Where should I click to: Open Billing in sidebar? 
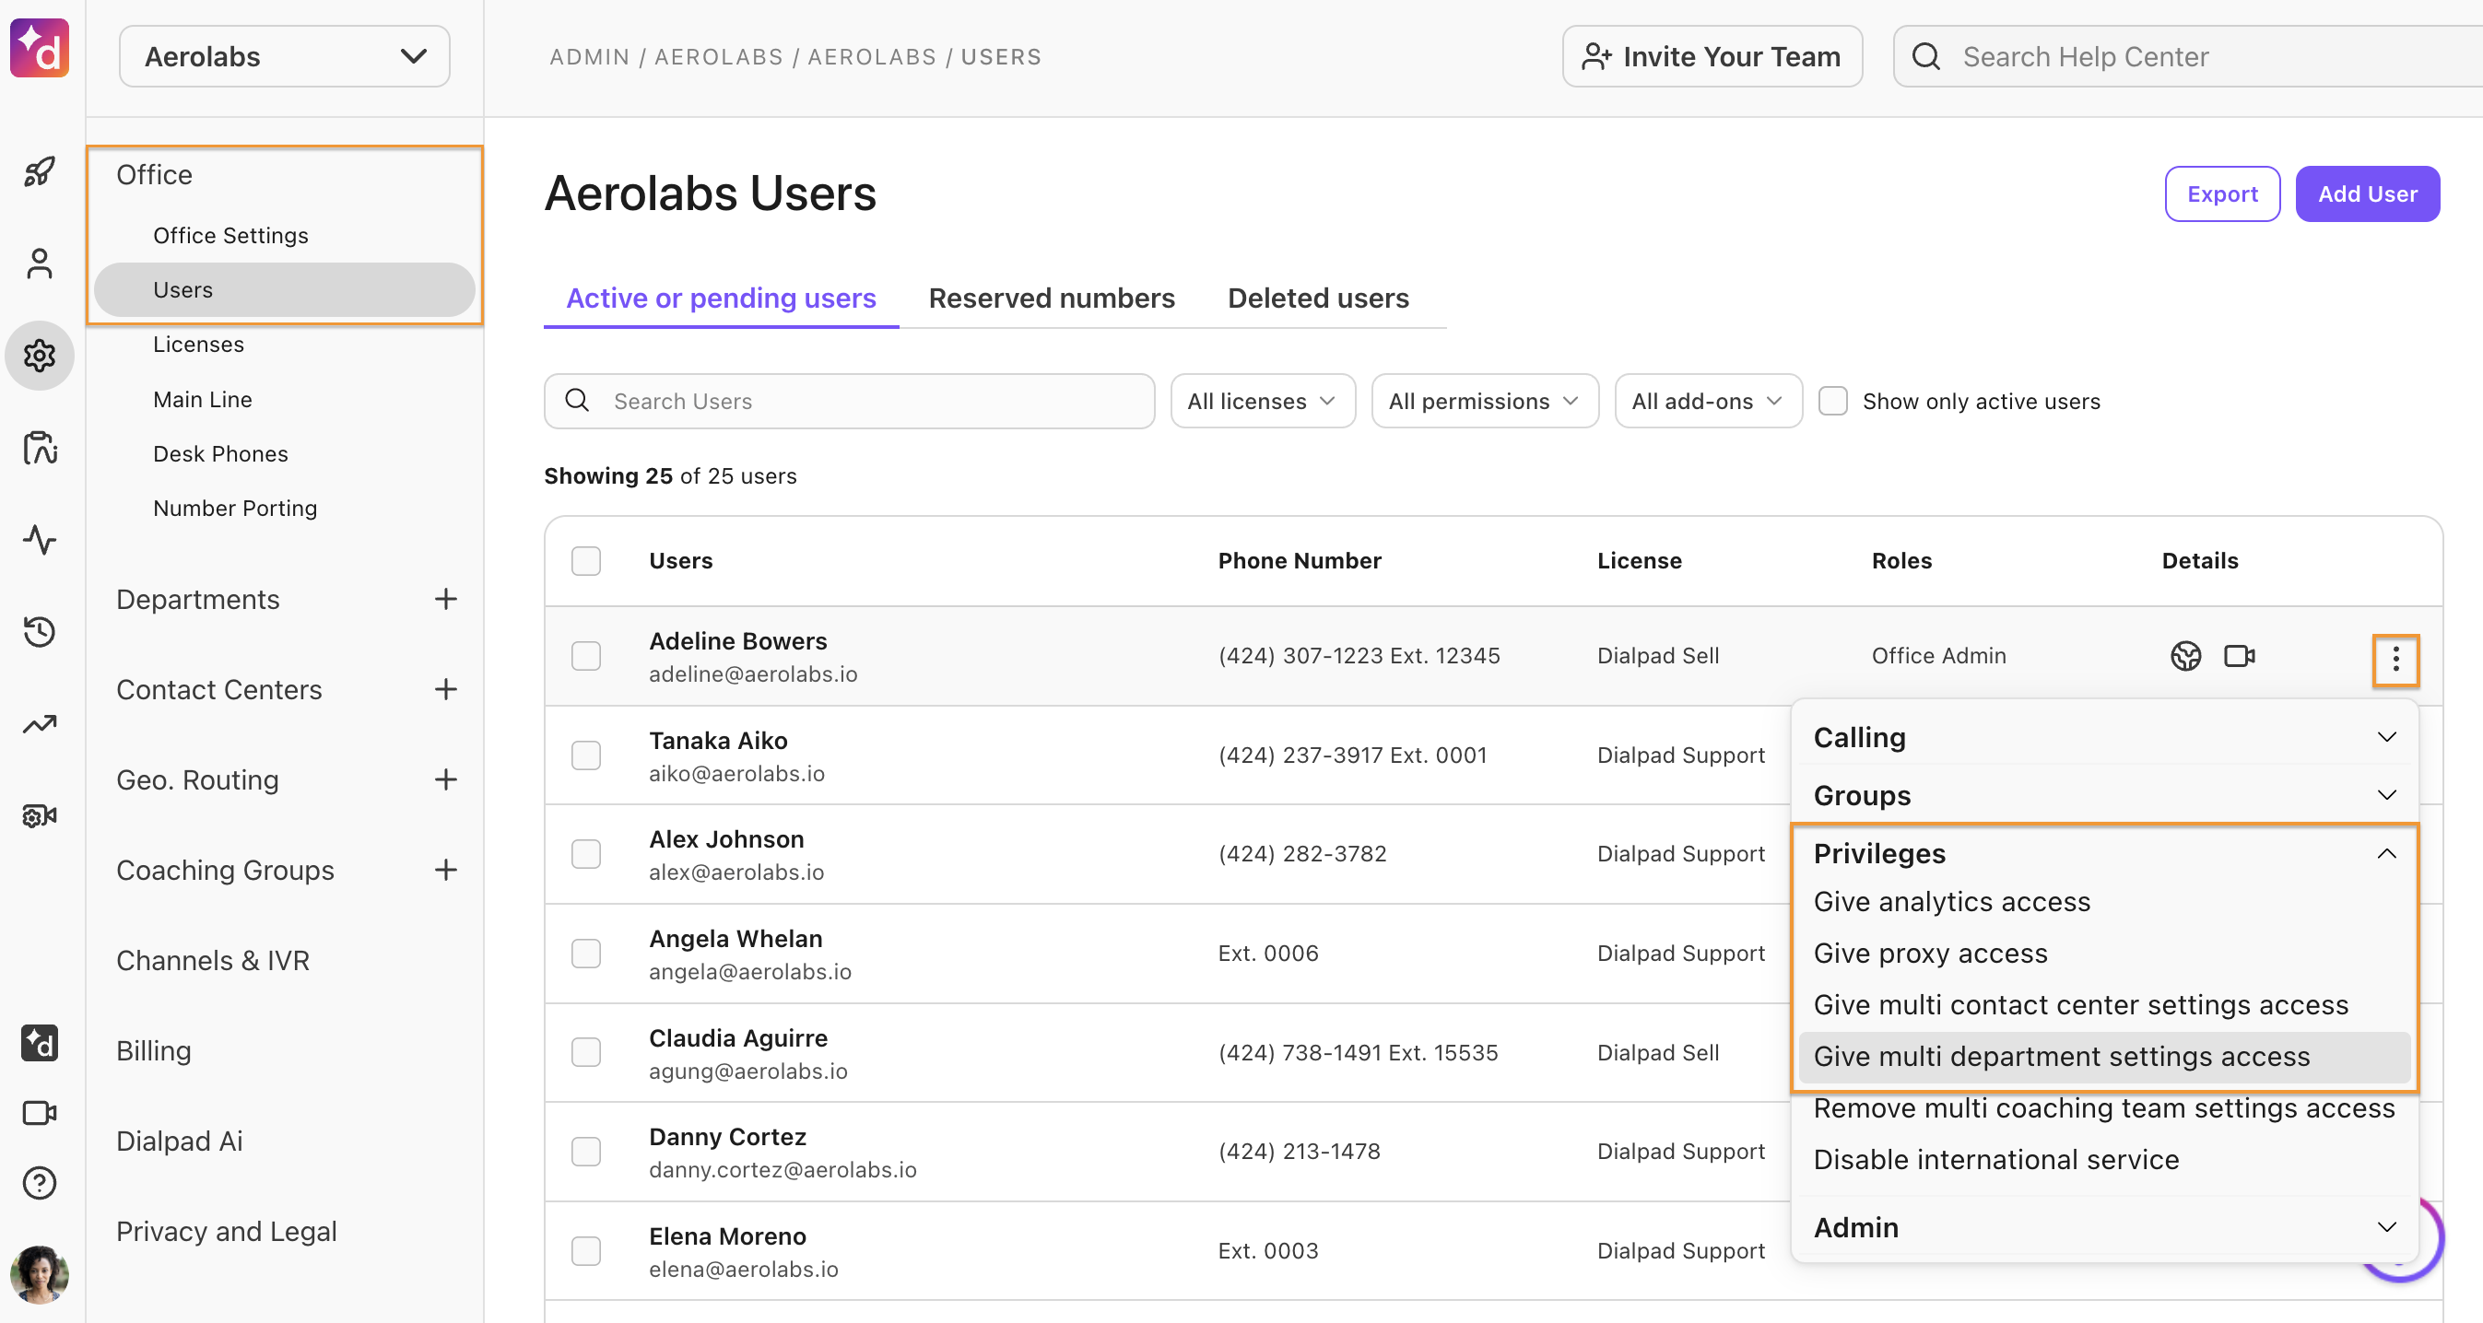[153, 1050]
